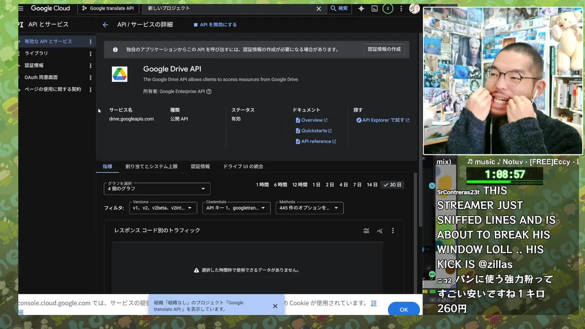Open three-dot menu beside ライブラリ
Viewport: 585px width, 329px height.
coord(90,53)
